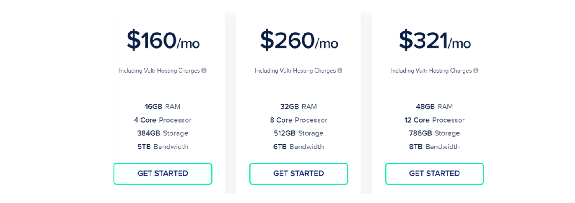Click the 384GB Storage line
575x203 pixels.
tap(163, 133)
